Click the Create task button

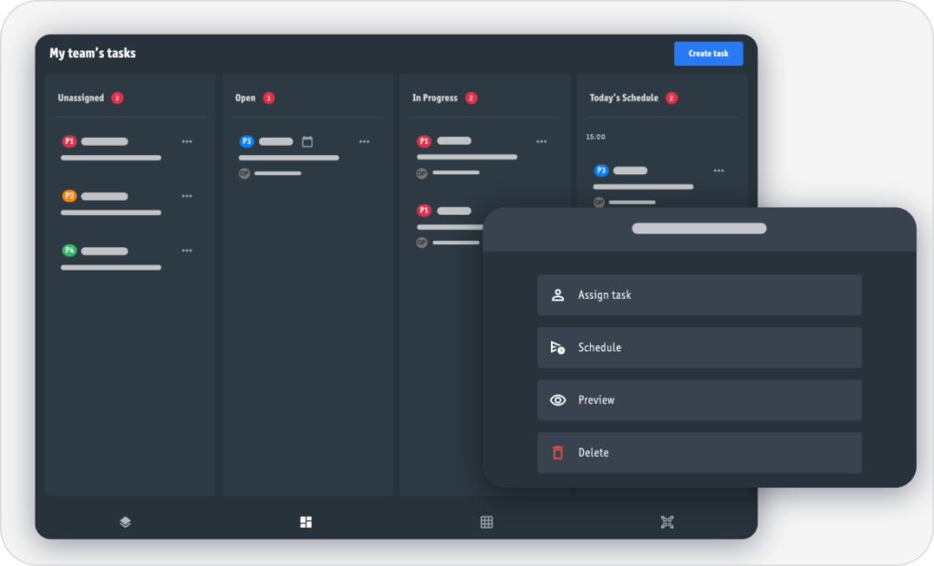click(x=708, y=53)
